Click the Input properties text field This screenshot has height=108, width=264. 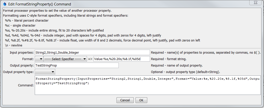[x=92, y=52]
